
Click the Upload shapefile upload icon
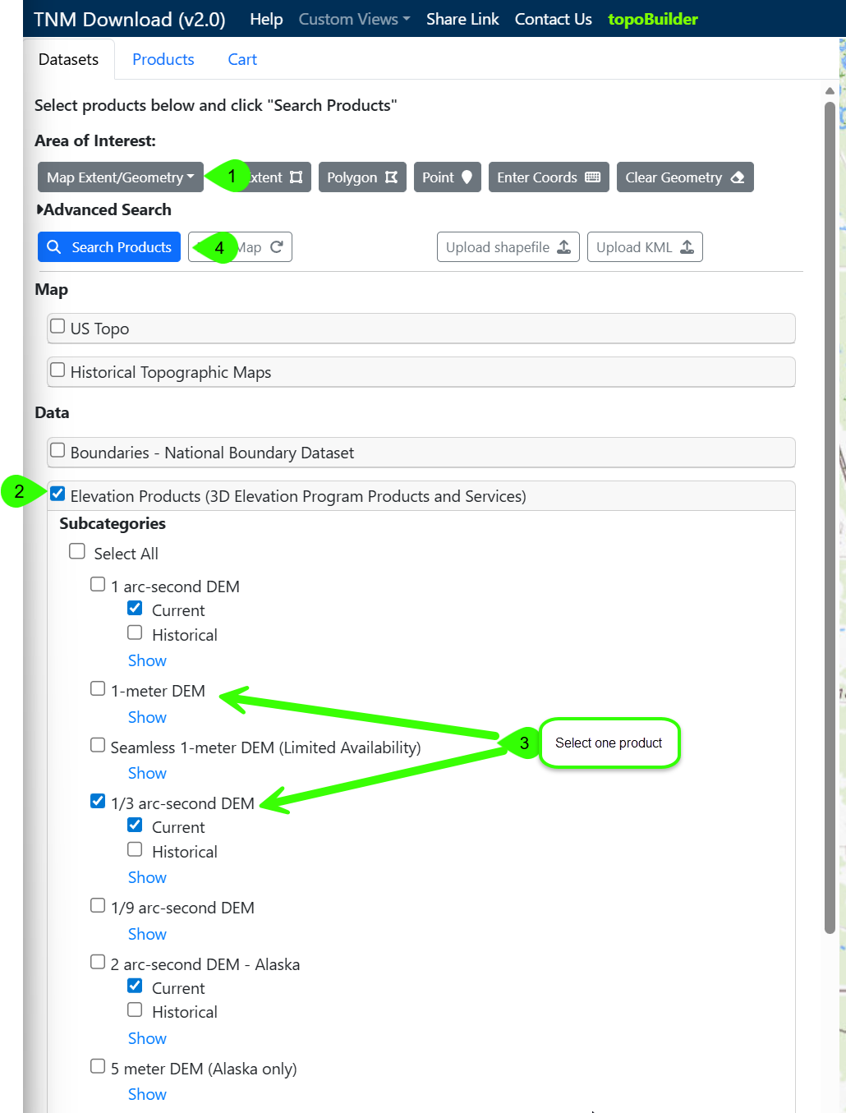563,247
